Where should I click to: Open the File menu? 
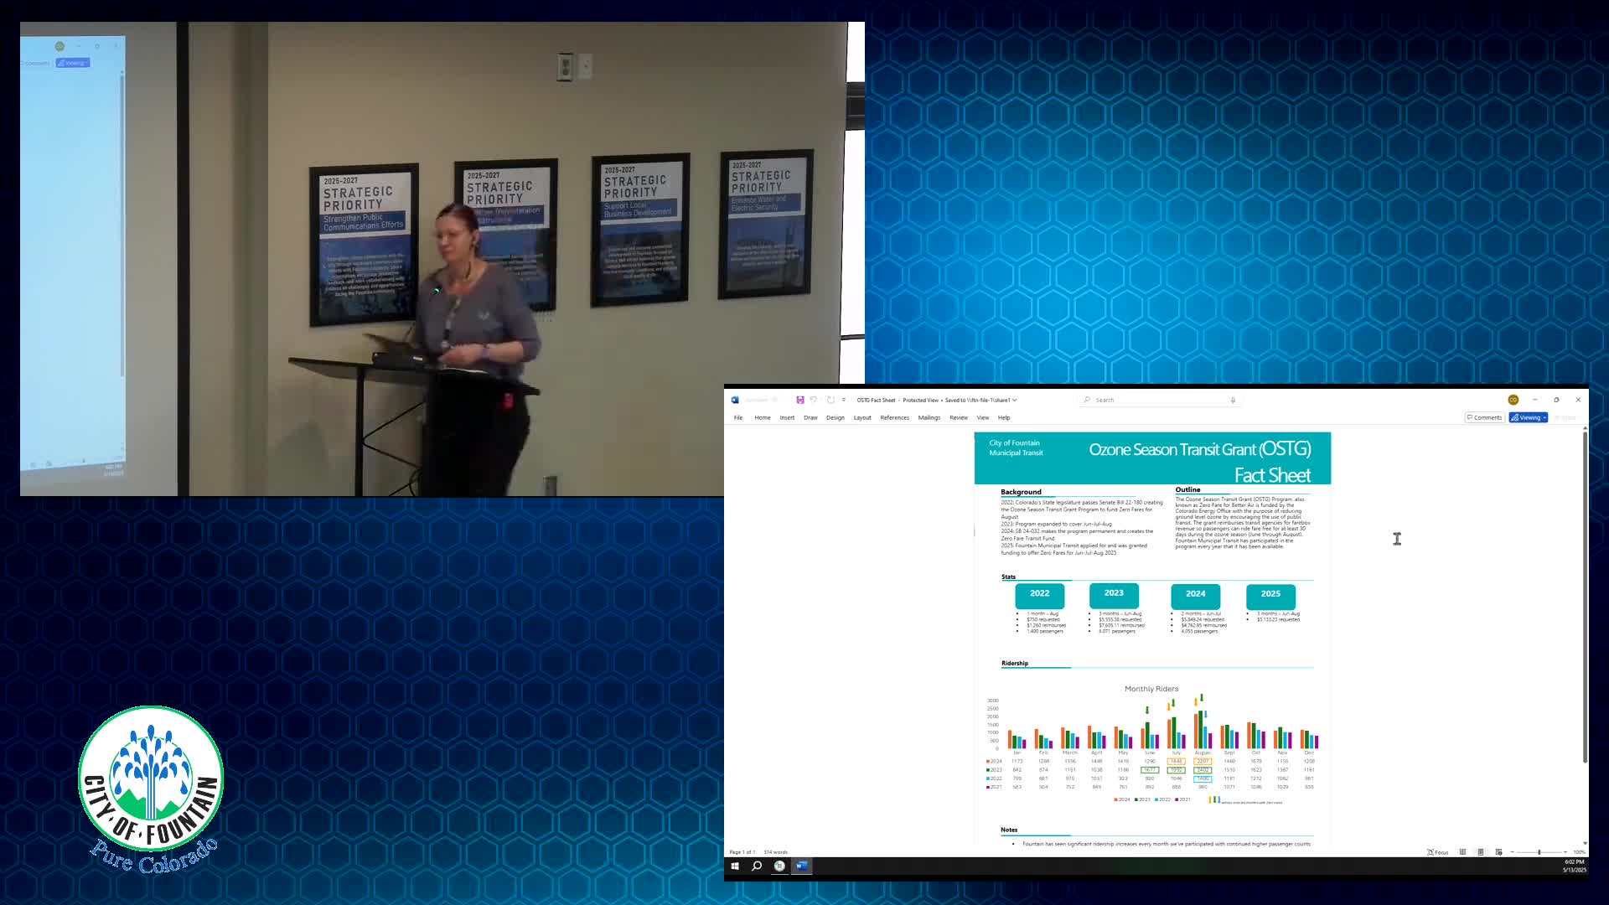(738, 417)
